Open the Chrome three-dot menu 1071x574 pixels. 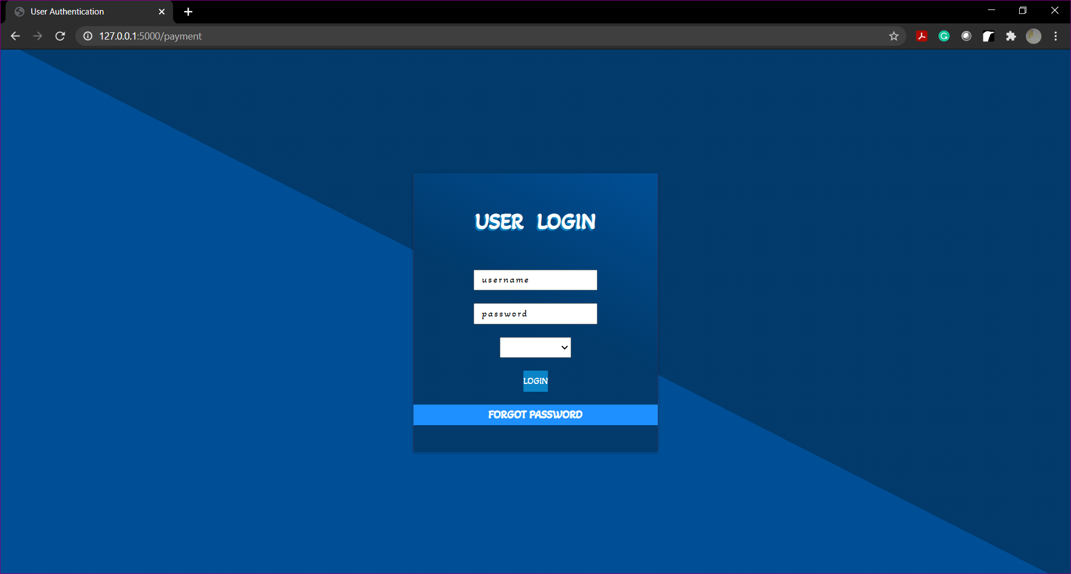(1055, 36)
